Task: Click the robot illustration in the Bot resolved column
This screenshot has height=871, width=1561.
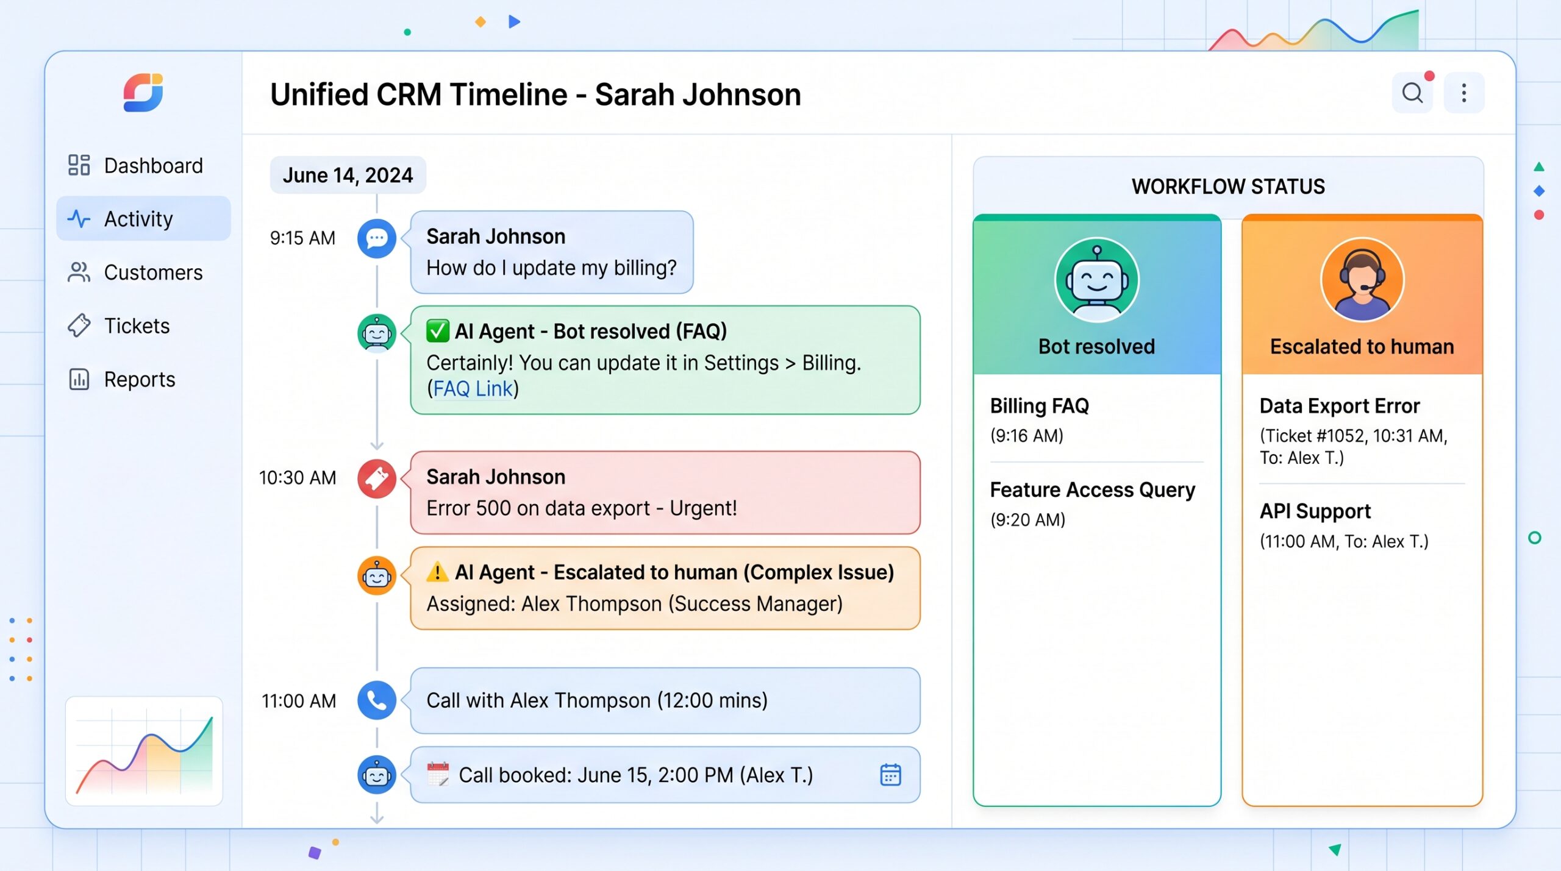Action: [x=1096, y=280]
